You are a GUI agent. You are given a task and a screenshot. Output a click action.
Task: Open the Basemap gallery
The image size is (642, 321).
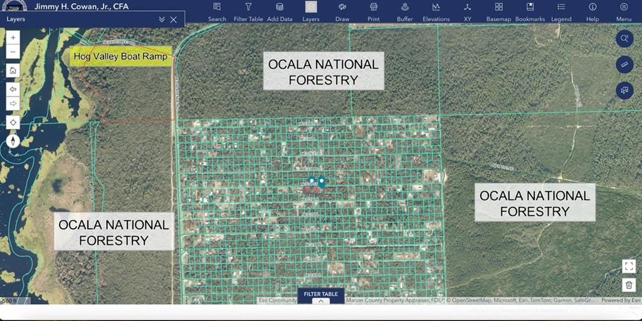(x=499, y=11)
